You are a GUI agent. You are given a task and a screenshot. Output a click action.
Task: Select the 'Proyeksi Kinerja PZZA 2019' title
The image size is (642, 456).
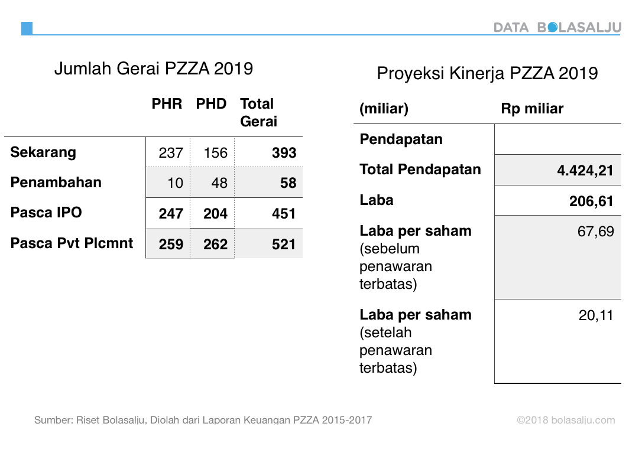(x=487, y=73)
